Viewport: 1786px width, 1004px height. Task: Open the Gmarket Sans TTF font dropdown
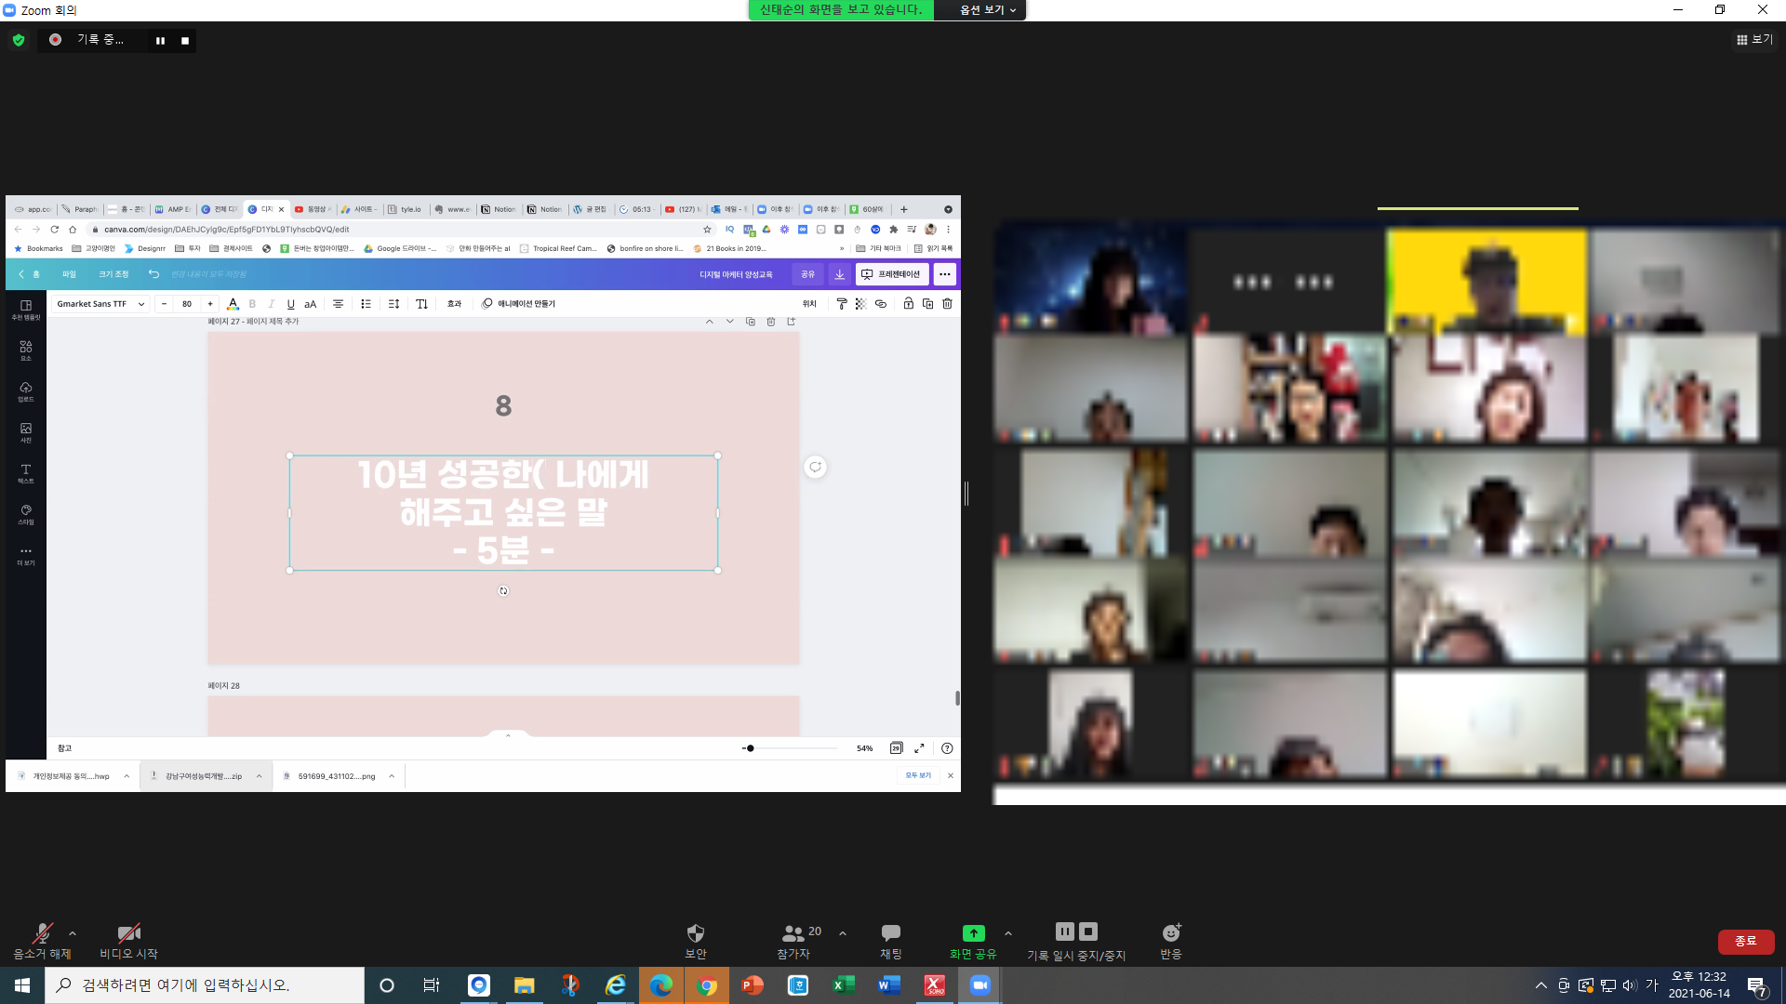[100, 304]
